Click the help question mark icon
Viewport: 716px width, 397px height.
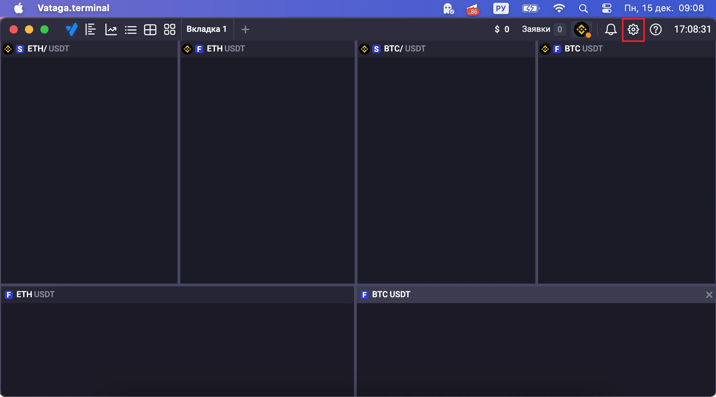655,29
